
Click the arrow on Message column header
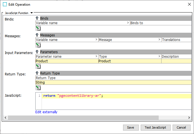tap(159, 40)
